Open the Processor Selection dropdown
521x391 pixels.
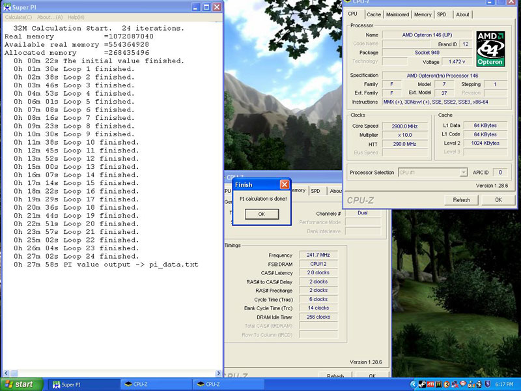[432, 173]
